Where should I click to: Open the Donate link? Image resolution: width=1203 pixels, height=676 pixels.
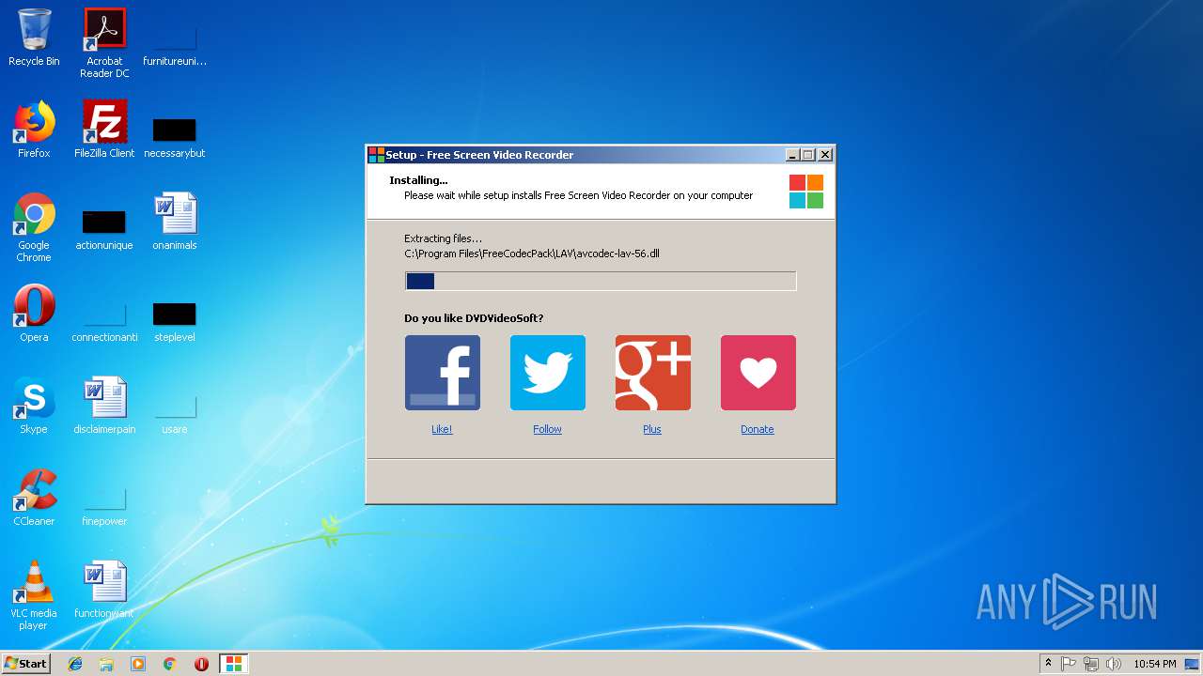click(x=758, y=429)
